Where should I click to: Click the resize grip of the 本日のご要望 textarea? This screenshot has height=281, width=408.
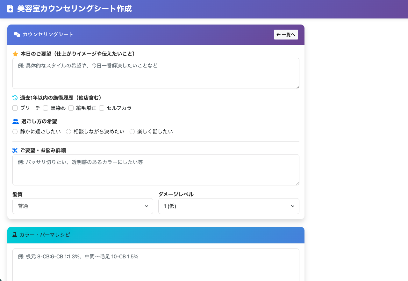[x=298, y=86]
